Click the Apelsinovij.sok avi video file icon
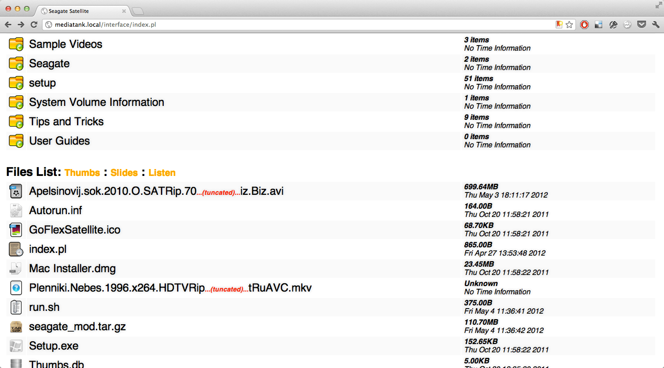The height and width of the screenshot is (368, 664). (16, 191)
